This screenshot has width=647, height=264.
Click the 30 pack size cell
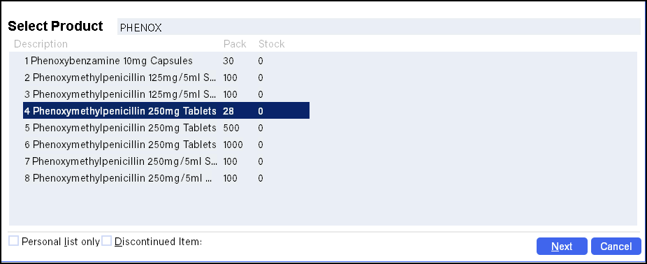coord(228,61)
